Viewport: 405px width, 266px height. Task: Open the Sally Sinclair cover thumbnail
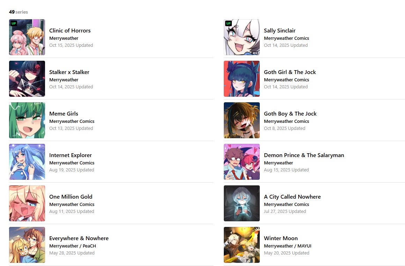242,37
